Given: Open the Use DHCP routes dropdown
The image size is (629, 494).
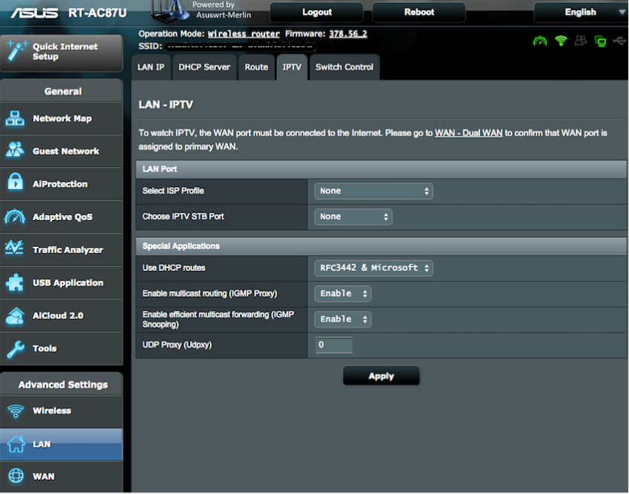Looking at the screenshot, I should tap(373, 267).
